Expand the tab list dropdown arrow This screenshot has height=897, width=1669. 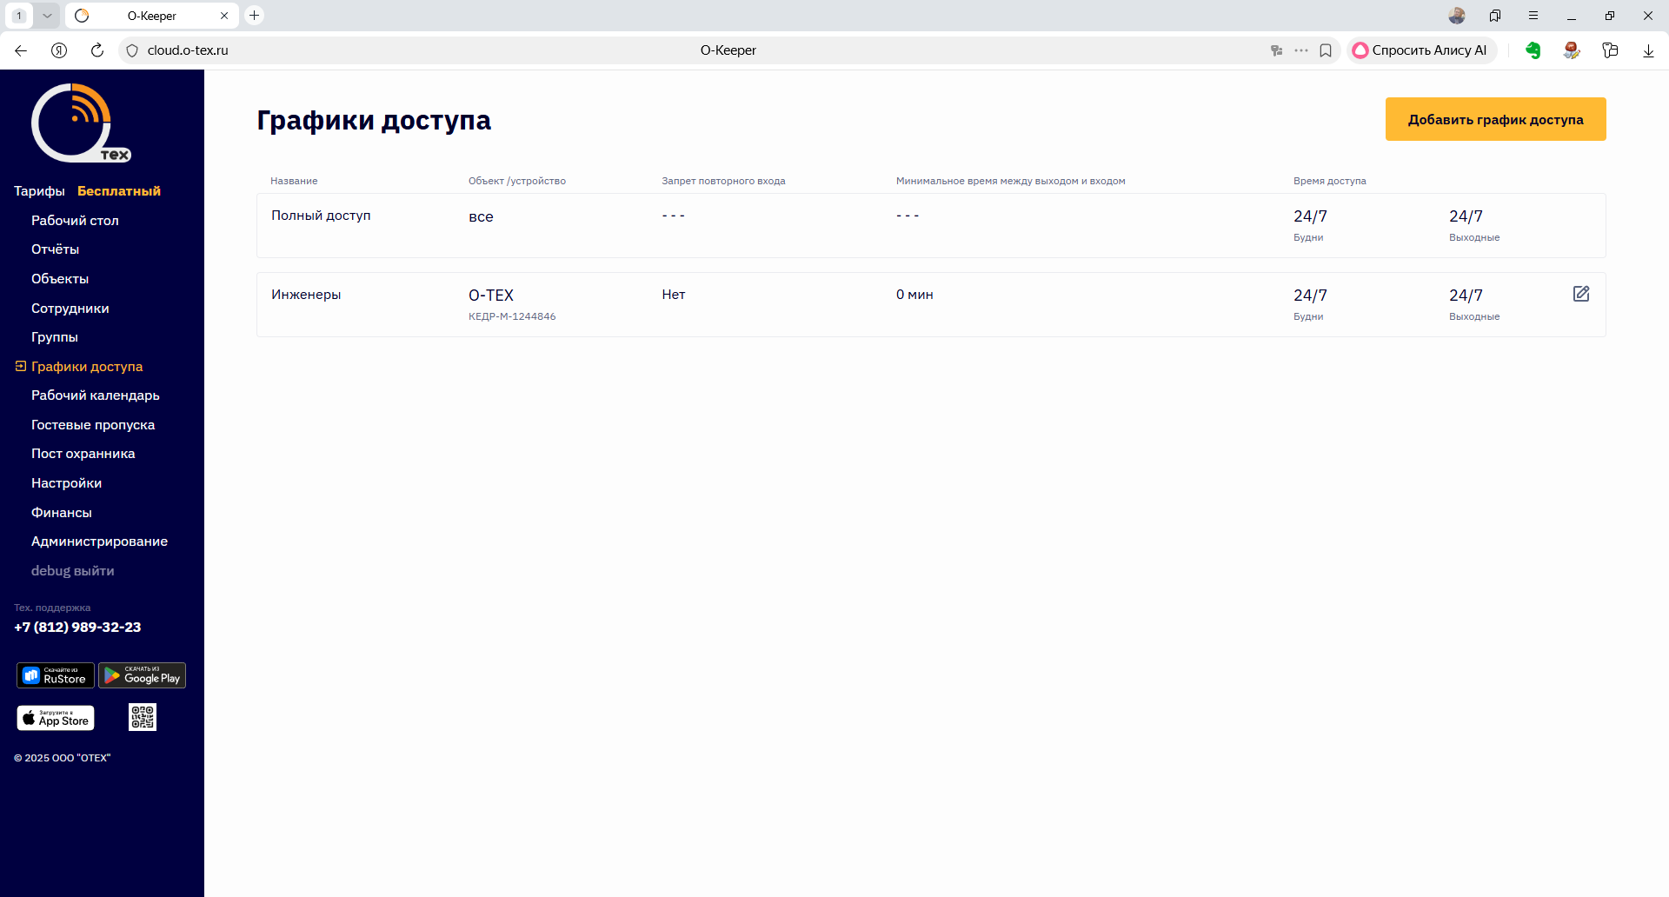[47, 16]
